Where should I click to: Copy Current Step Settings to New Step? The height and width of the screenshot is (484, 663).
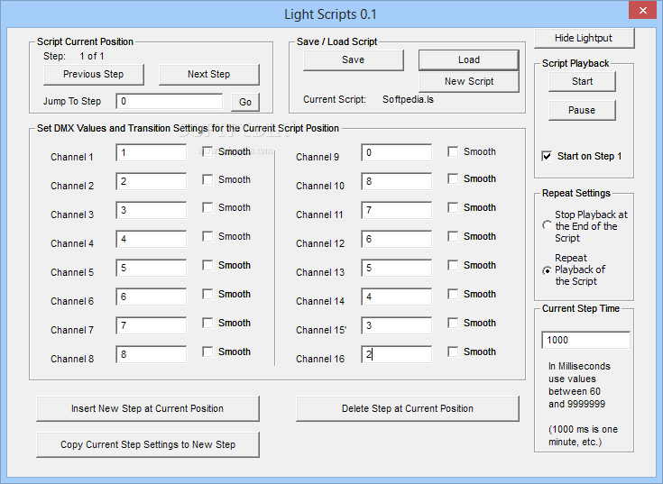[x=148, y=444]
